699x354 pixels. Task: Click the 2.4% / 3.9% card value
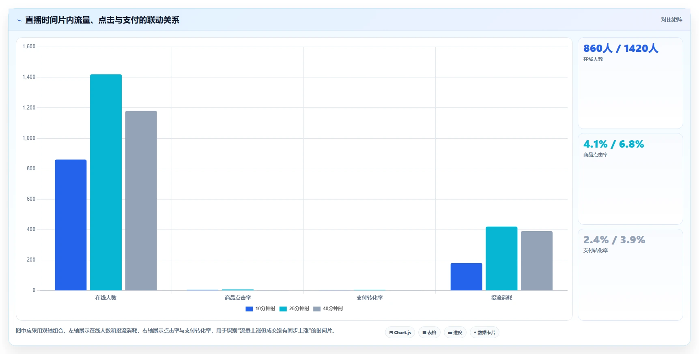pyautogui.click(x=614, y=240)
